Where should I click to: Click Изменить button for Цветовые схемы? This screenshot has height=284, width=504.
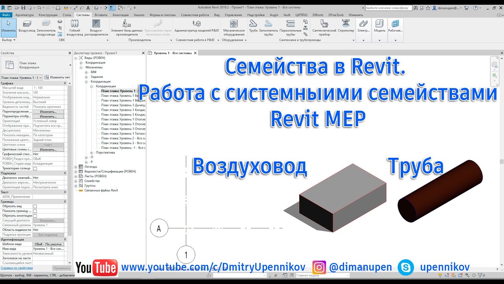point(48,149)
